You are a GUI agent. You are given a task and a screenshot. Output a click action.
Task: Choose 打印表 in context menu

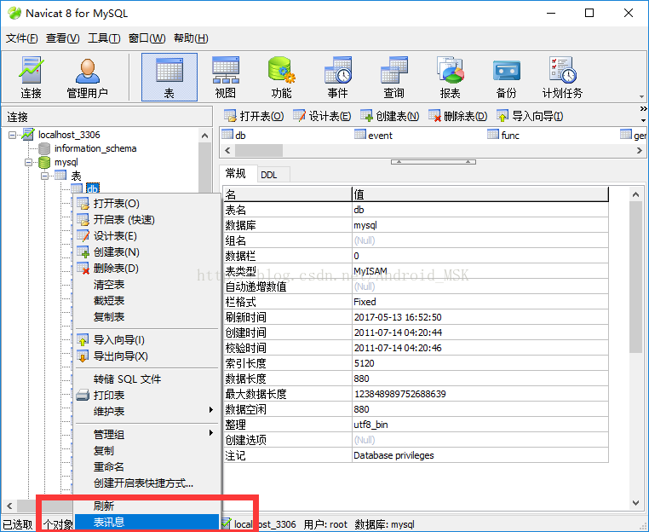[x=147, y=395]
